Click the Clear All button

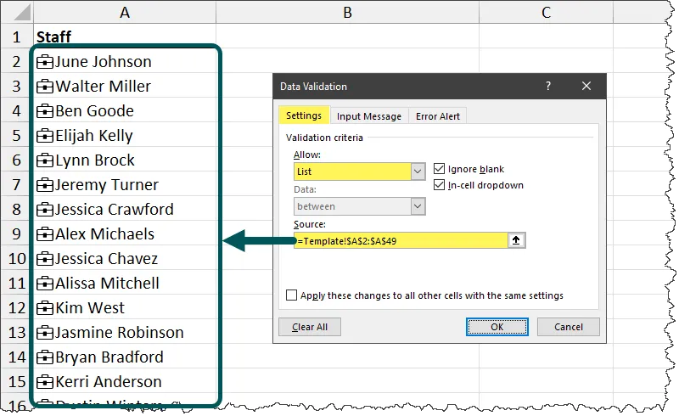coord(310,327)
